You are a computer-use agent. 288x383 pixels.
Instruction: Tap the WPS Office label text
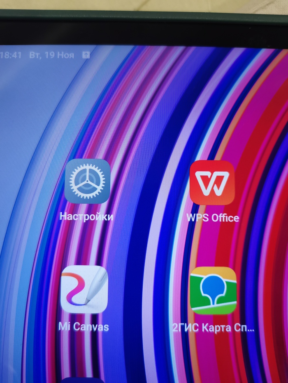pos(213,218)
